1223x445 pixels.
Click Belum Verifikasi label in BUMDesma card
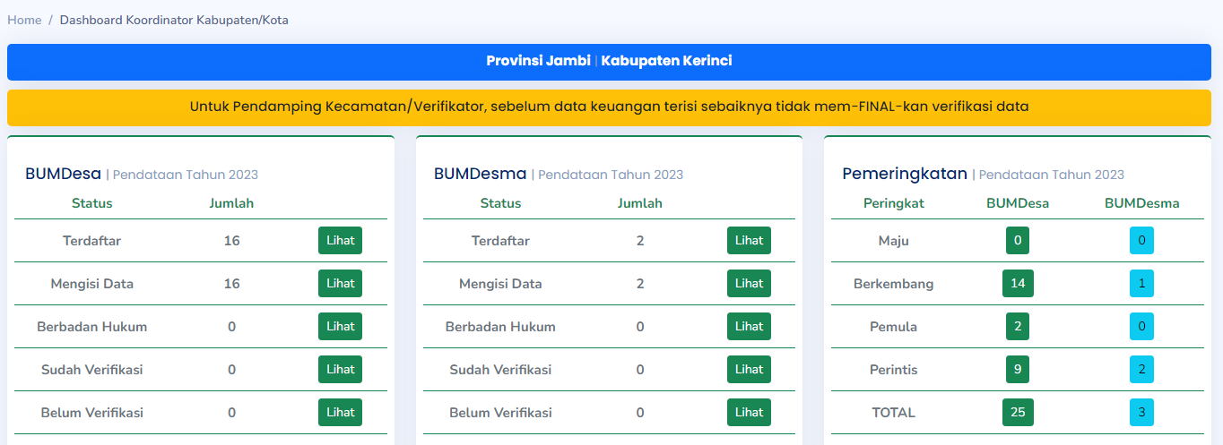tap(500, 413)
